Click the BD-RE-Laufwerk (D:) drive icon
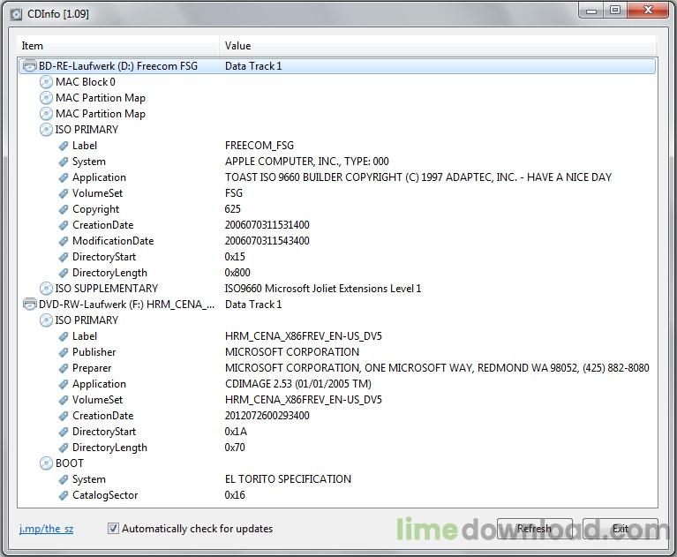The width and height of the screenshot is (677, 557). [29, 66]
